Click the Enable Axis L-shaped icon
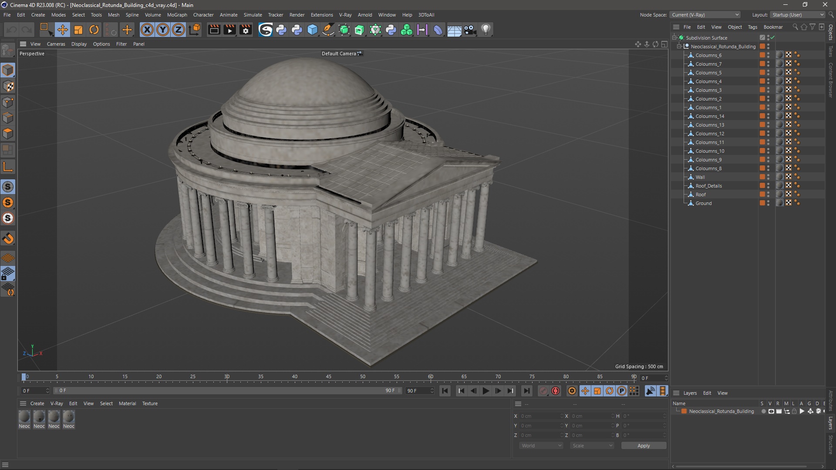The width and height of the screenshot is (836, 470). [8, 167]
